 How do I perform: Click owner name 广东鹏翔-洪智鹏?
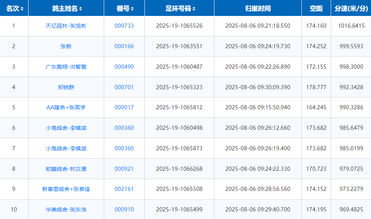tap(66, 67)
